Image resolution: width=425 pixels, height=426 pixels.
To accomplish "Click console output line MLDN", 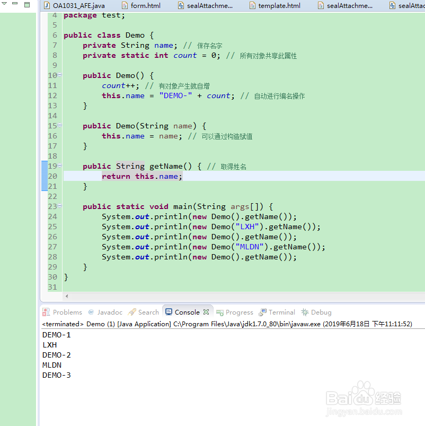I will [x=52, y=365].
